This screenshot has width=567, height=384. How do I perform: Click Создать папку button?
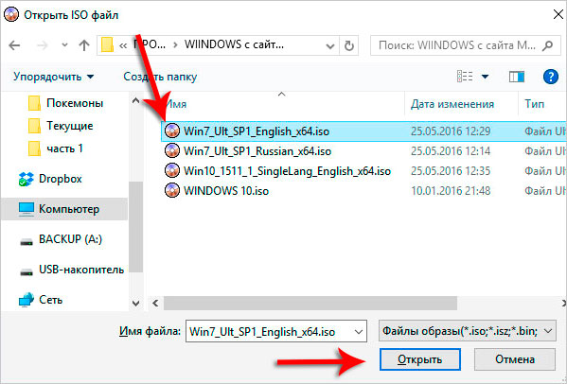[160, 77]
